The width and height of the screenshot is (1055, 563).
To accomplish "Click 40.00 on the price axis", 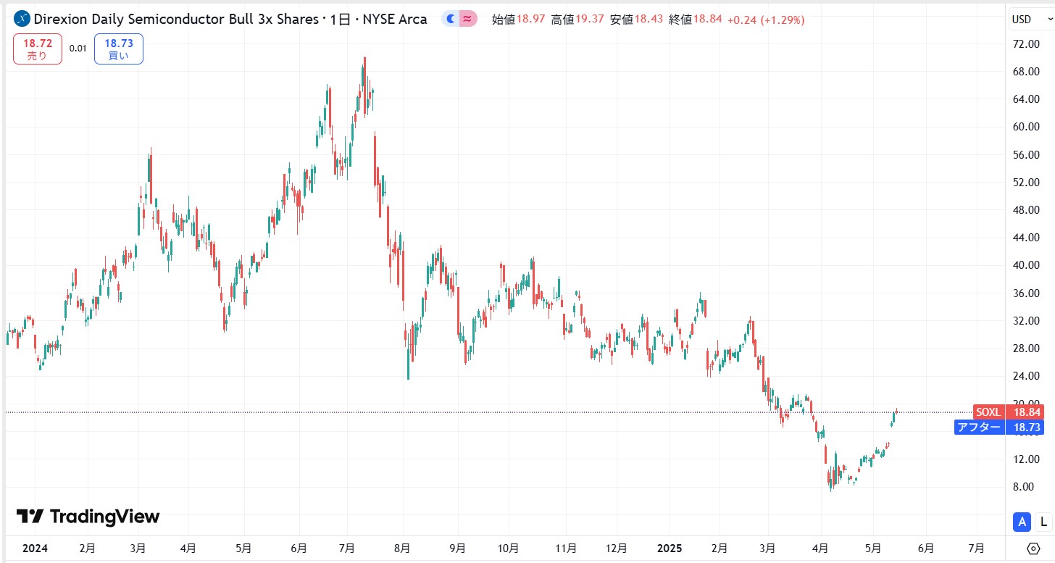I will (x=1027, y=265).
